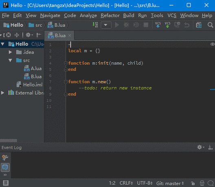This screenshot has width=215, height=187.
Task: Toggle tool window buttons icon in status bar corner
Action: (x=6, y=183)
